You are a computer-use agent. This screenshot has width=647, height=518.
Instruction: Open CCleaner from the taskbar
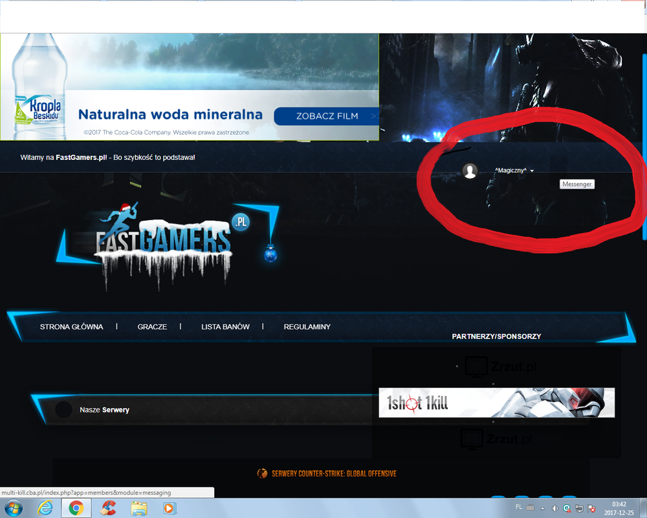(108, 508)
